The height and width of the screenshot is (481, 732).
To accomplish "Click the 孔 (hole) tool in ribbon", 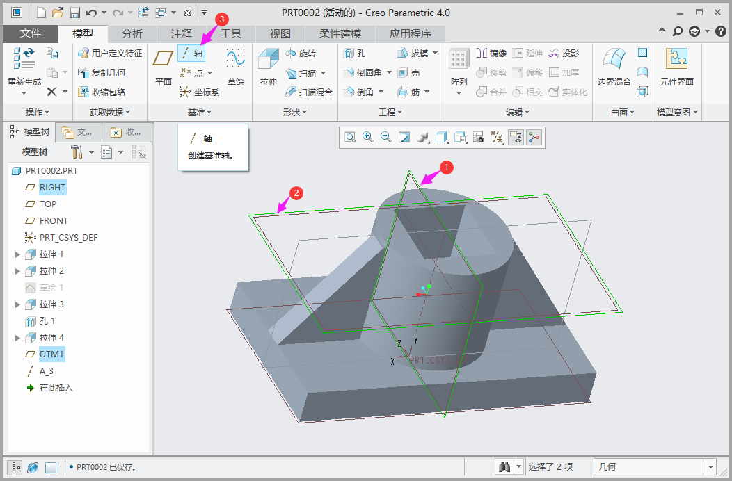I will [x=354, y=54].
